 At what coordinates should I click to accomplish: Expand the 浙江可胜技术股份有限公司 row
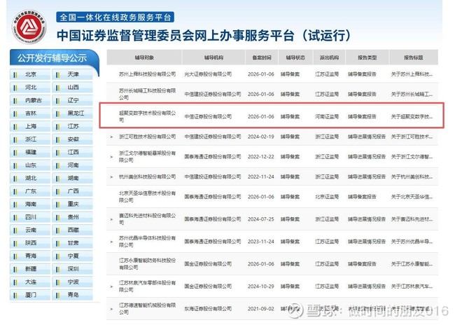coord(111,137)
